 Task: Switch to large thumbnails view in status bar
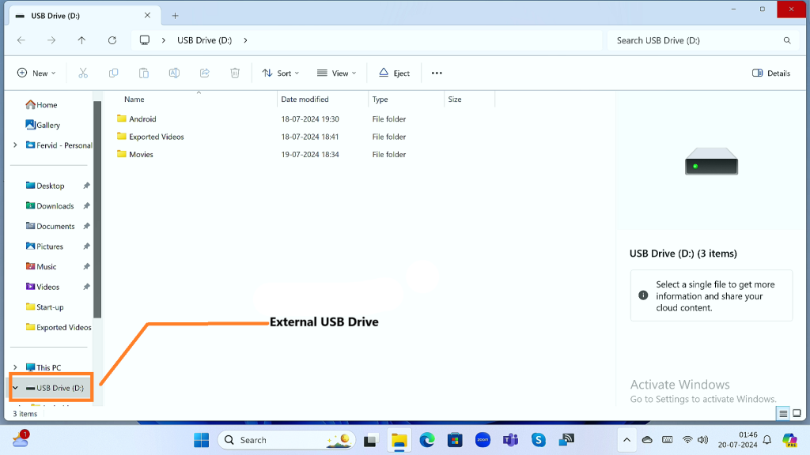point(797,413)
